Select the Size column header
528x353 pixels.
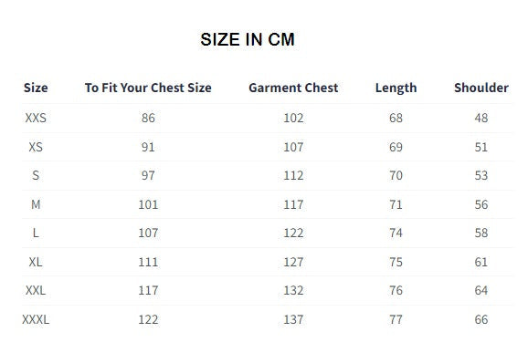(x=36, y=88)
